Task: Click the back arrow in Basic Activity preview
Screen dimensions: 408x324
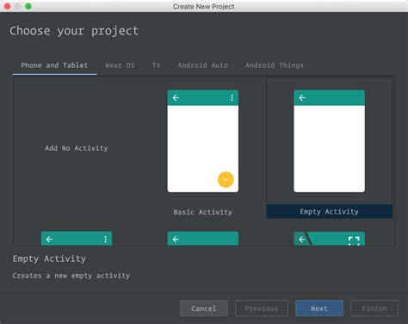Action: [176, 98]
